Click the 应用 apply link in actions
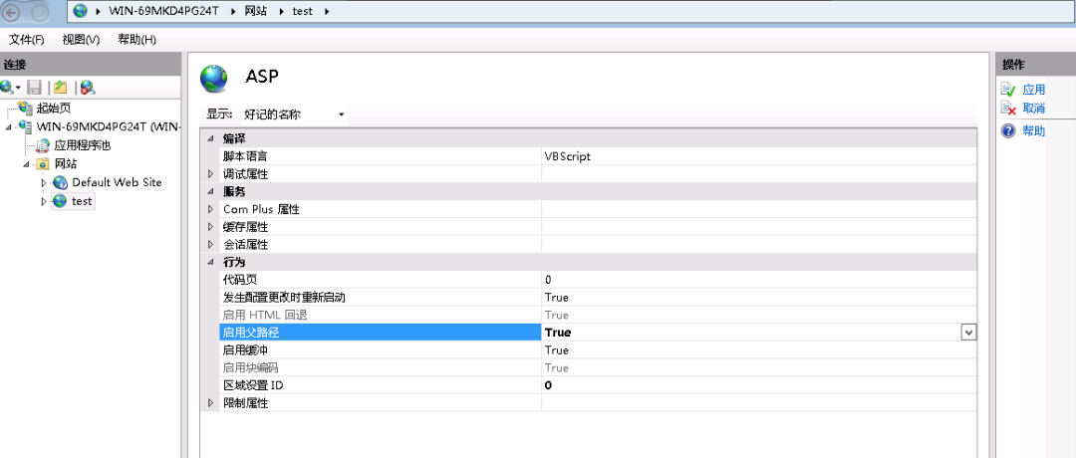1076x458 pixels. (x=1033, y=90)
